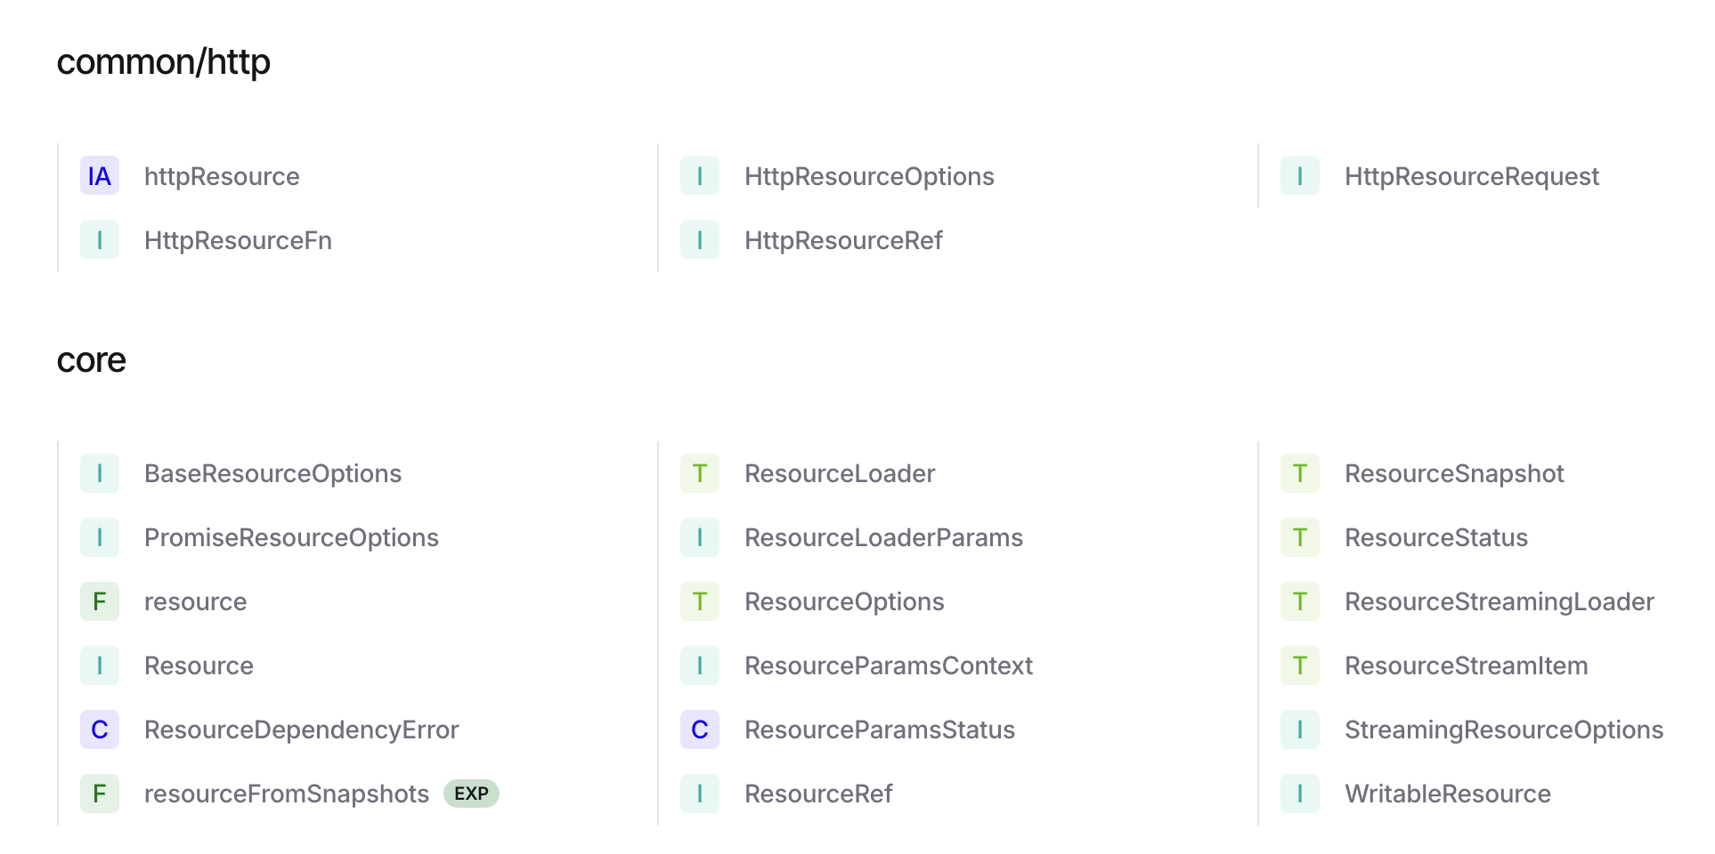
Task: Click the EXP badge on resourceFromSnapshots
Action: [x=471, y=794]
